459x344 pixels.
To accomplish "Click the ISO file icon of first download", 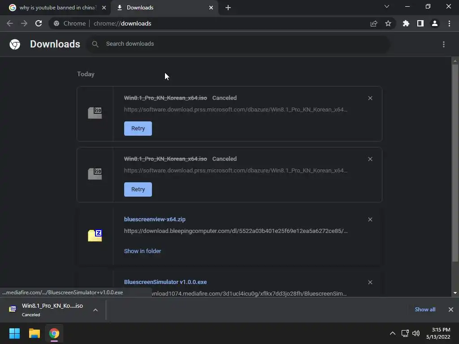I will coord(95,113).
